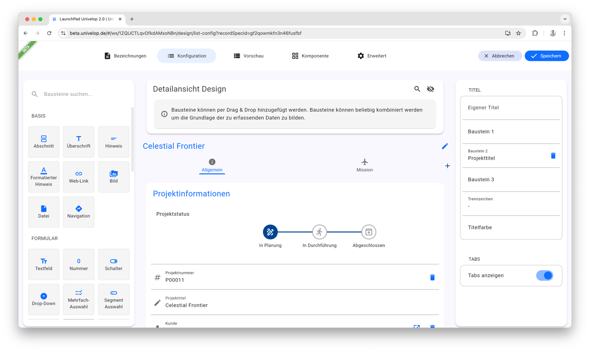Open the Kunde record link icon
The width and height of the screenshot is (590, 352).
click(417, 326)
